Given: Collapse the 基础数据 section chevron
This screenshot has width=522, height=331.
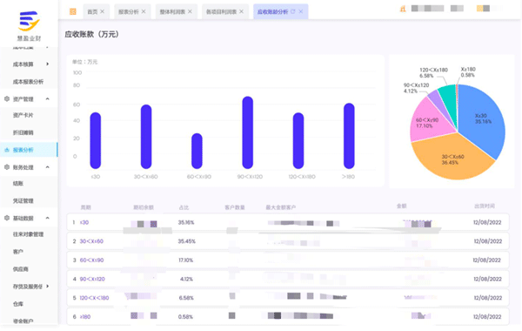Looking at the screenshot, I should 47,218.
